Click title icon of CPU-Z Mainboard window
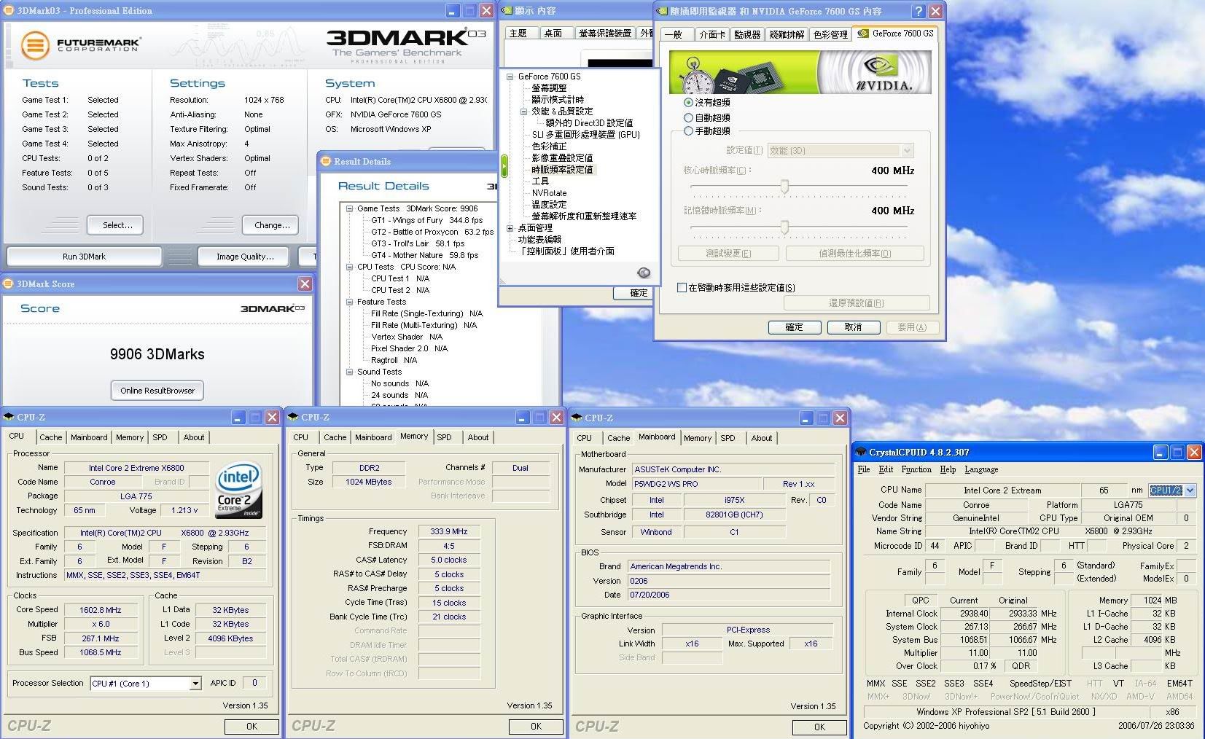This screenshot has height=739, width=1205. coord(577,418)
